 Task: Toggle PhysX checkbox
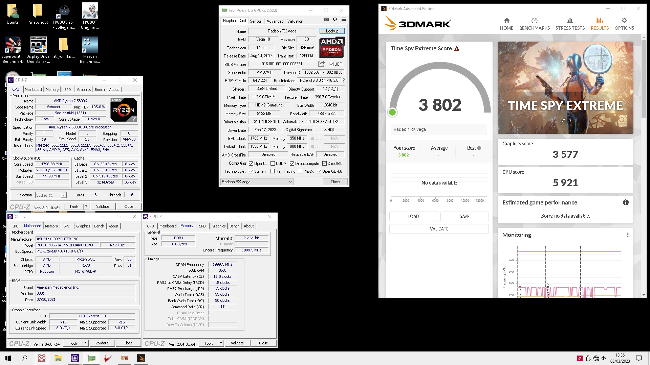point(300,171)
